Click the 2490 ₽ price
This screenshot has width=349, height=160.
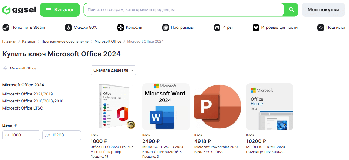pyautogui.click(x=151, y=141)
